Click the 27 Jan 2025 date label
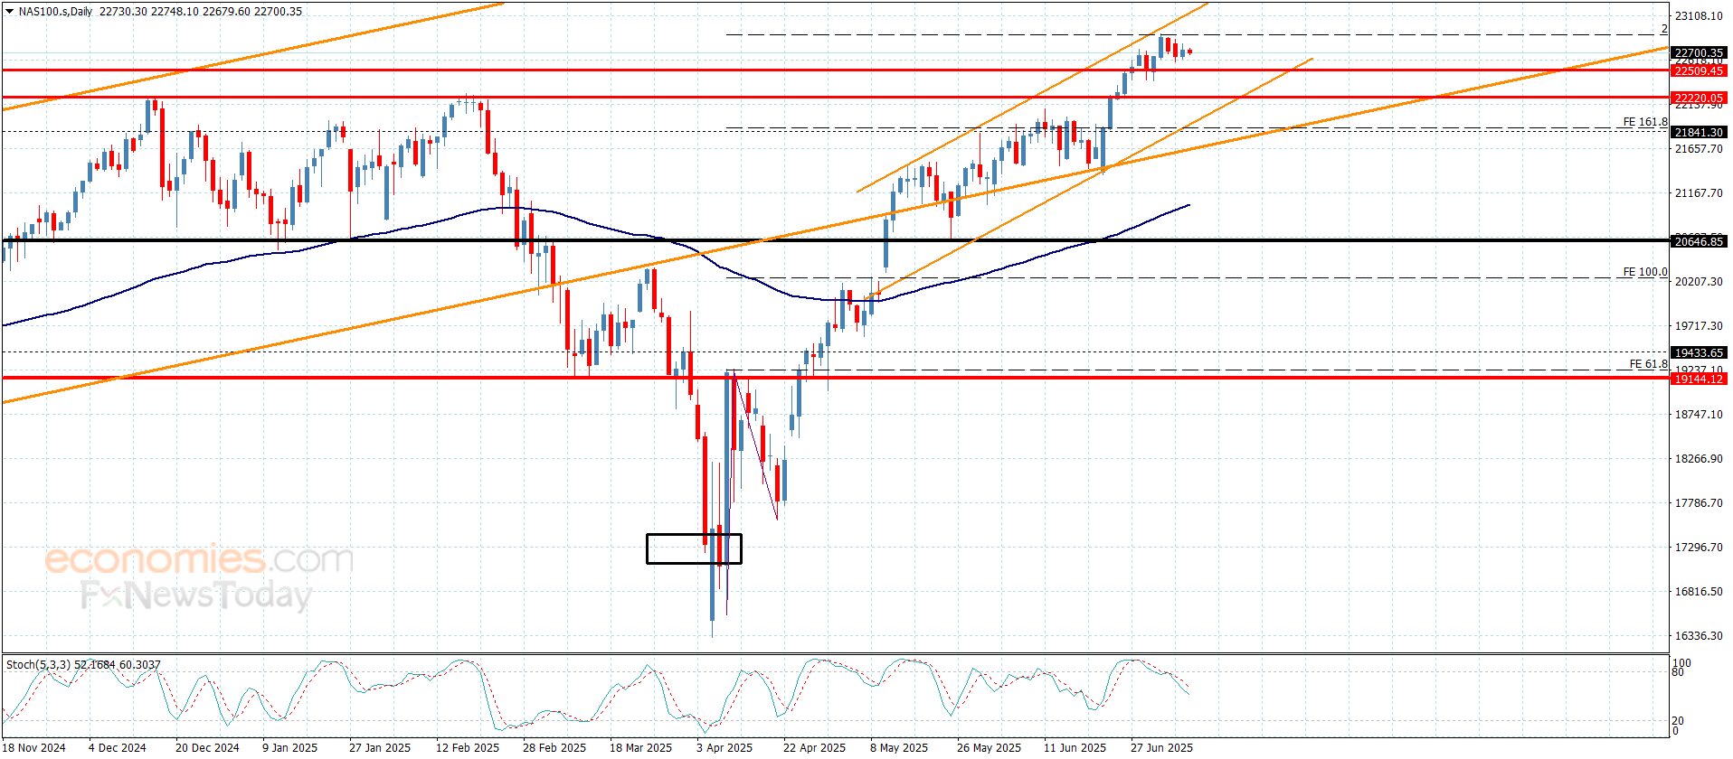Screen dimensions: 1733x759 [x=380, y=747]
